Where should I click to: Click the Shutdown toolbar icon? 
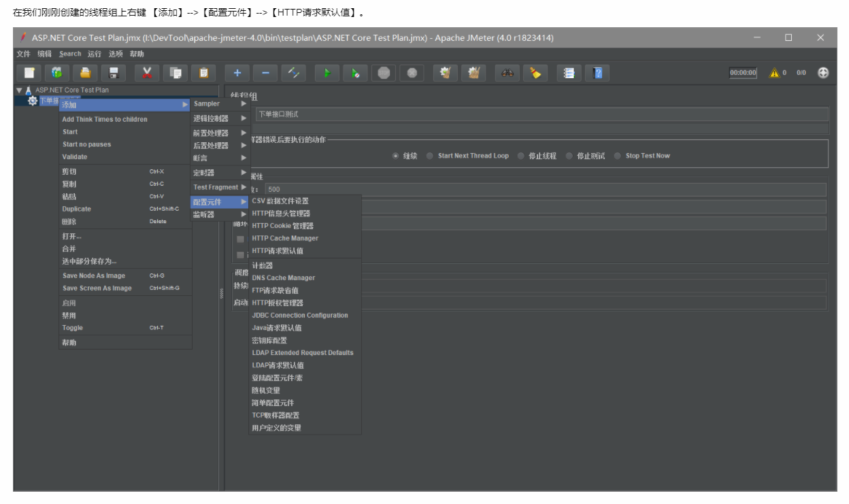tap(412, 73)
